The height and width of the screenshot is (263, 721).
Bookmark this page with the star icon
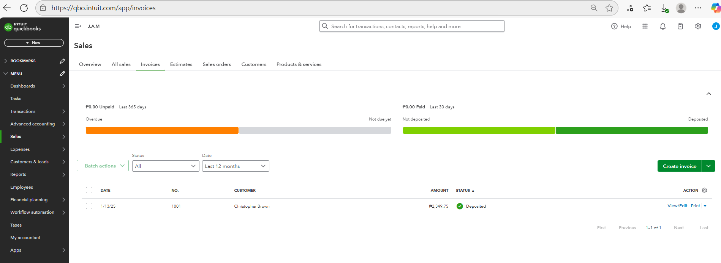pos(609,8)
